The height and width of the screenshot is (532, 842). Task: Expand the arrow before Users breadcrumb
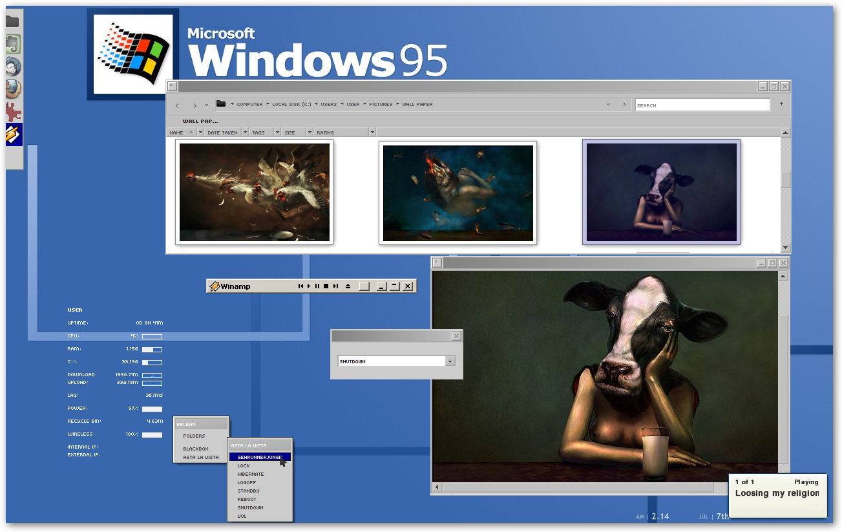click(316, 104)
